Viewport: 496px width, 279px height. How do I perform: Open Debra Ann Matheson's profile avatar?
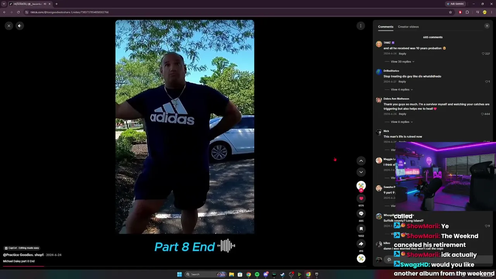[379, 100]
